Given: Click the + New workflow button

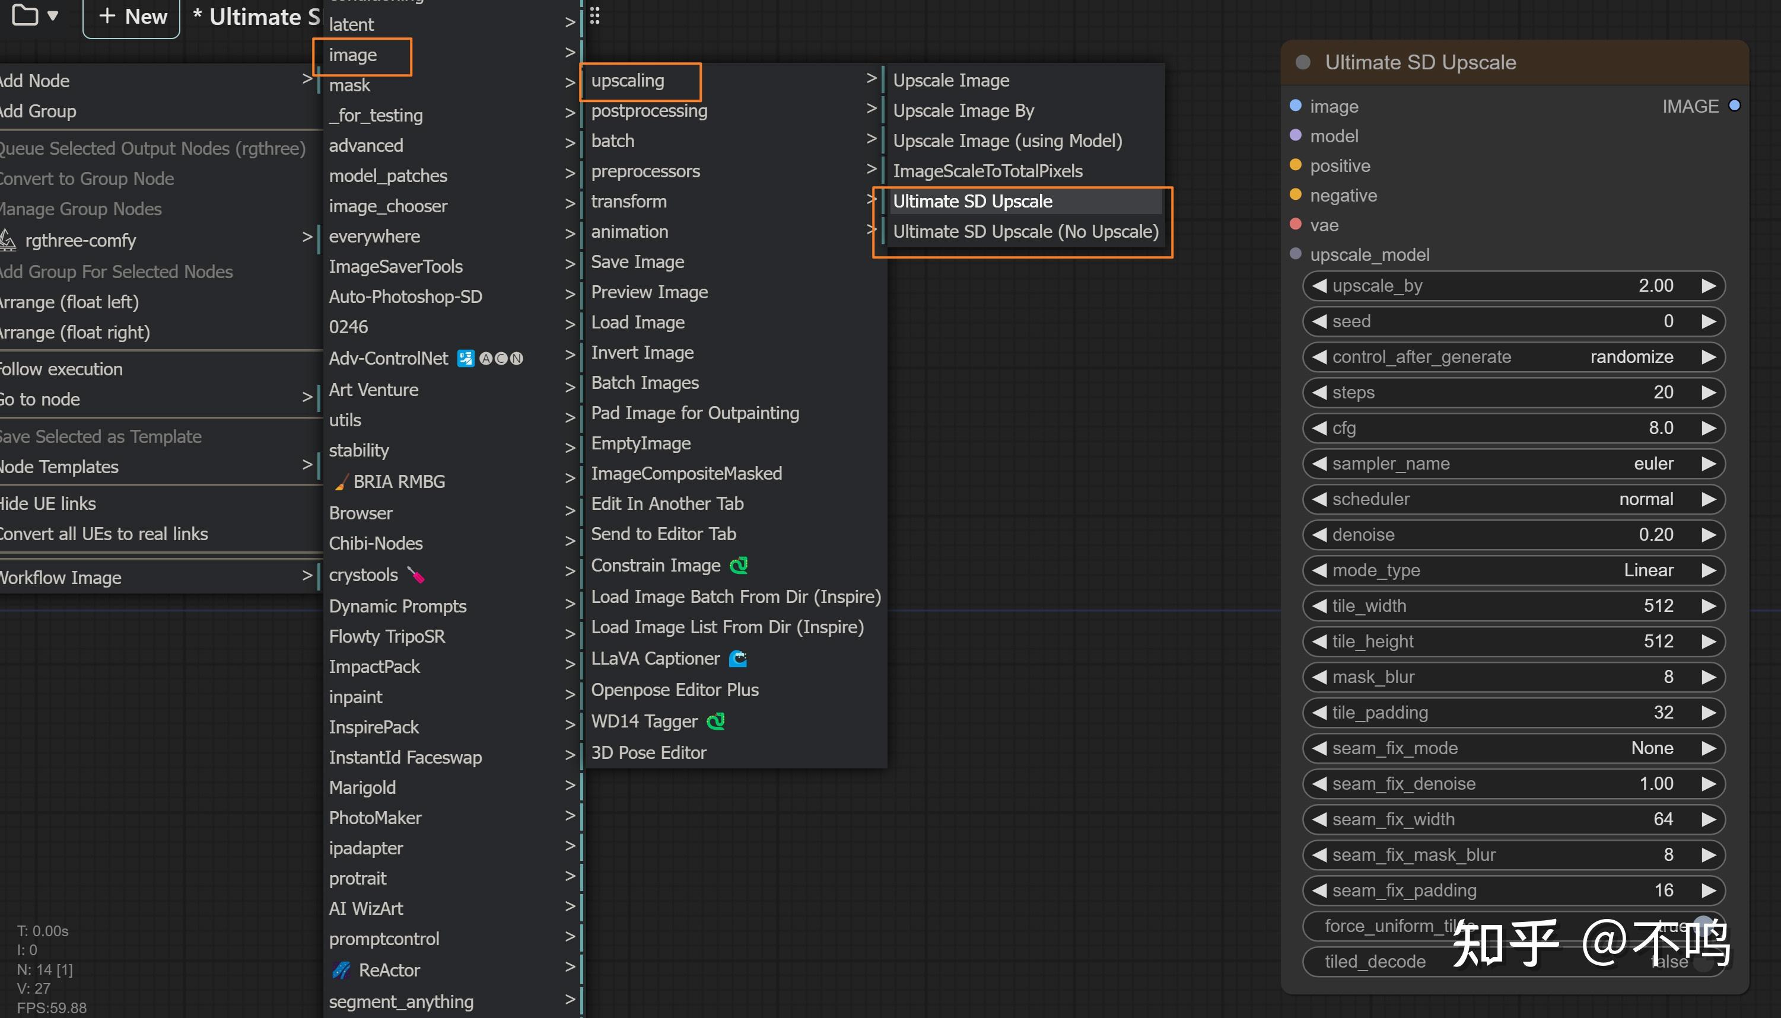Looking at the screenshot, I should (x=132, y=17).
